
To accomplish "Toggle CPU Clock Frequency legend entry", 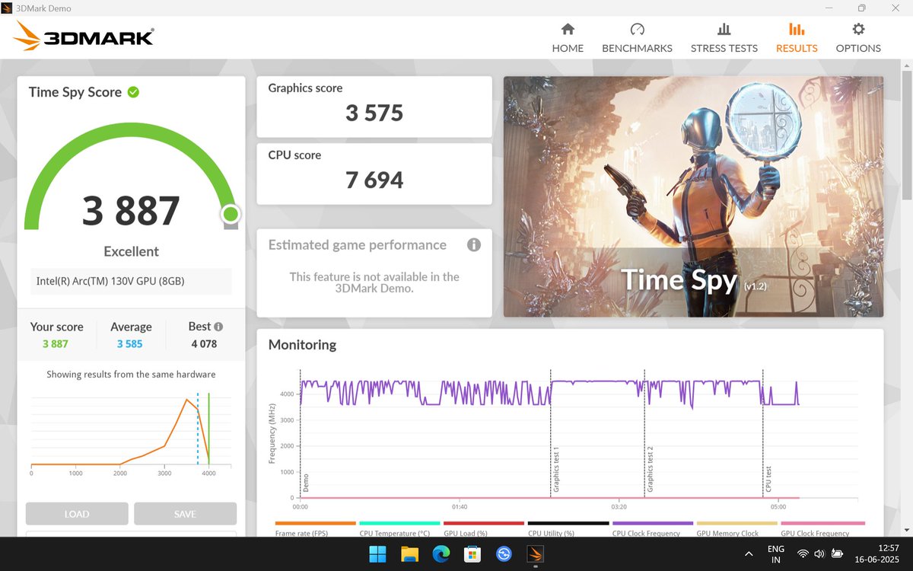I will pyautogui.click(x=653, y=528).
